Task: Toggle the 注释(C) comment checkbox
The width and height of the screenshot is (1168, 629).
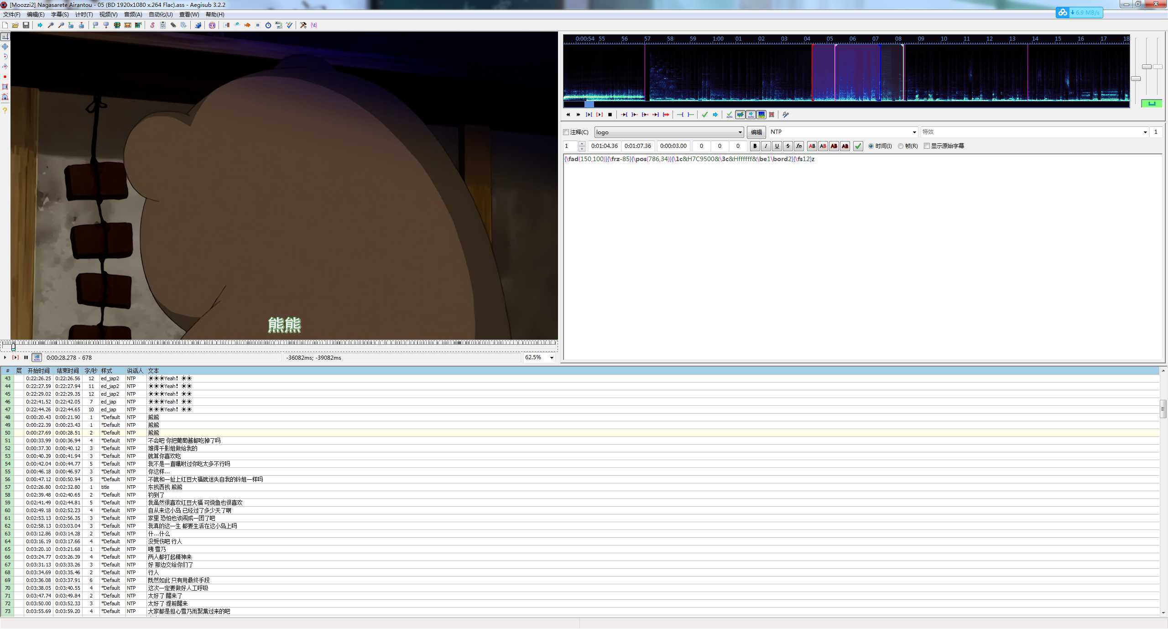Action: point(576,132)
